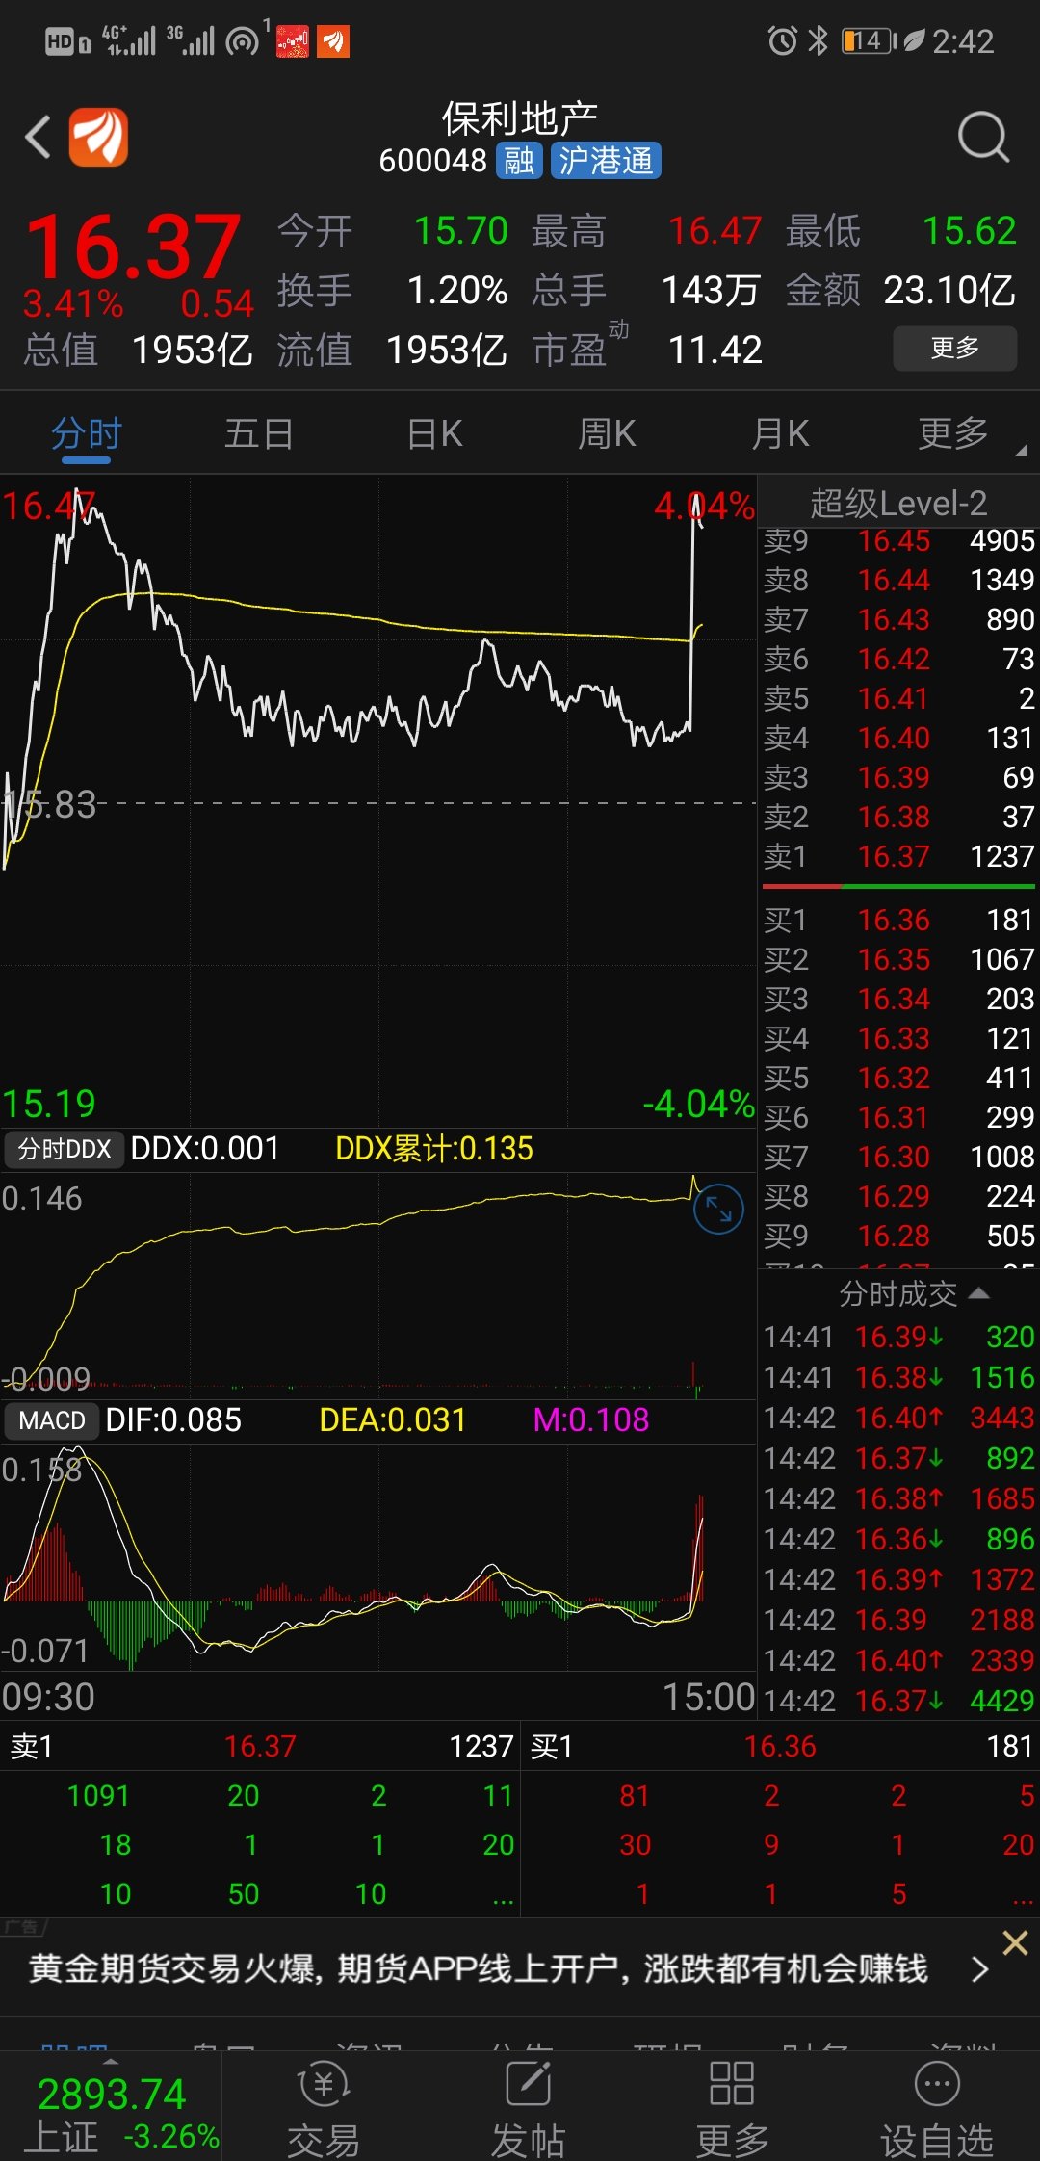Tap the stock title 保利地产
This screenshot has height=2161, width=1040.
coord(520,118)
